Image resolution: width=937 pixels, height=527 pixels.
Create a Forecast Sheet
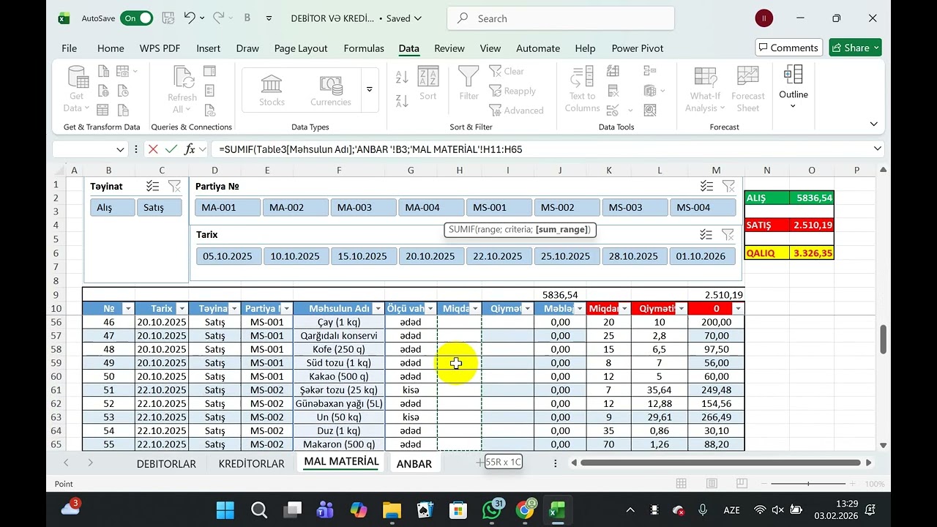pos(747,89)
